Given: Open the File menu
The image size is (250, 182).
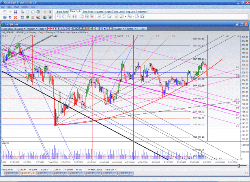Looking at the screenshot, I should click(x=2, y=7).
